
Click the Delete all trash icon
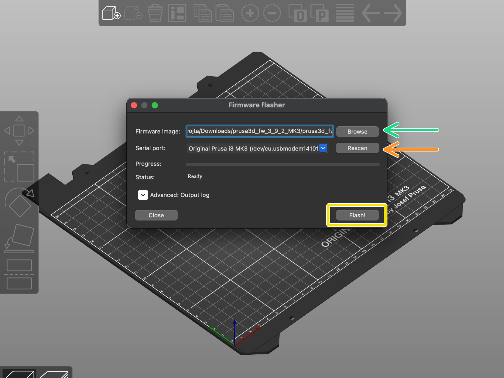[x=155, y=13]
